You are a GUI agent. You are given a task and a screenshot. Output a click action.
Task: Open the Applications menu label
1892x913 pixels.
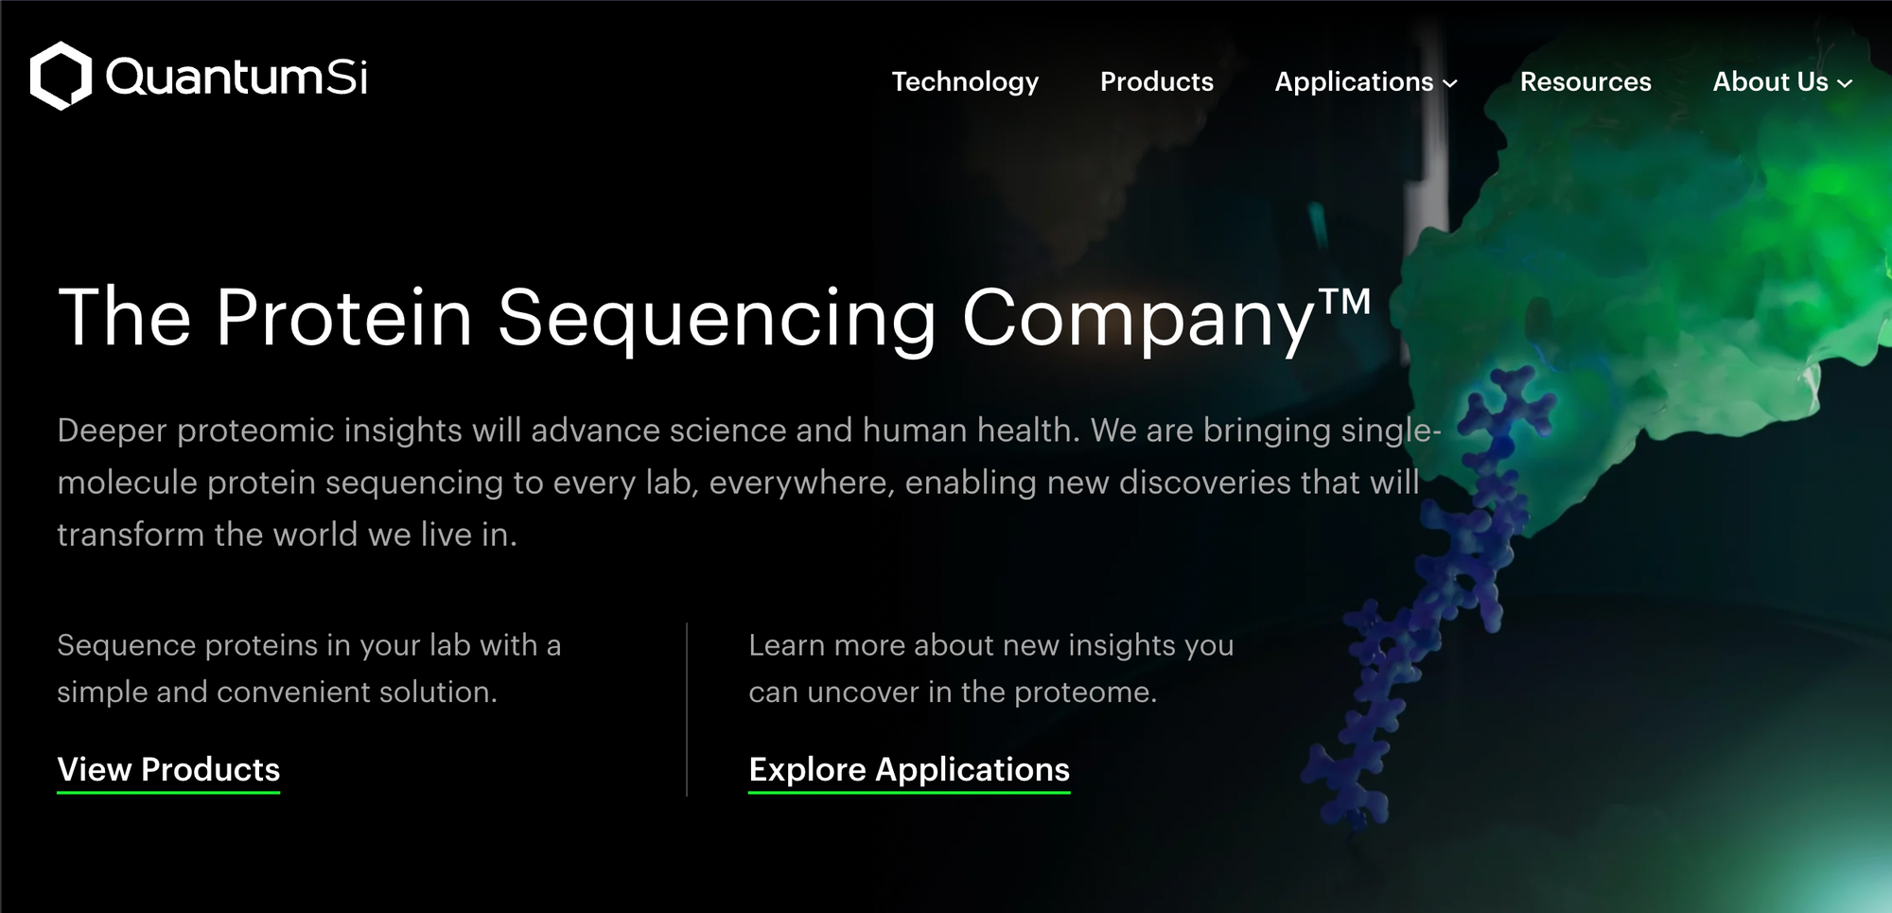(x=1354, y=82)
